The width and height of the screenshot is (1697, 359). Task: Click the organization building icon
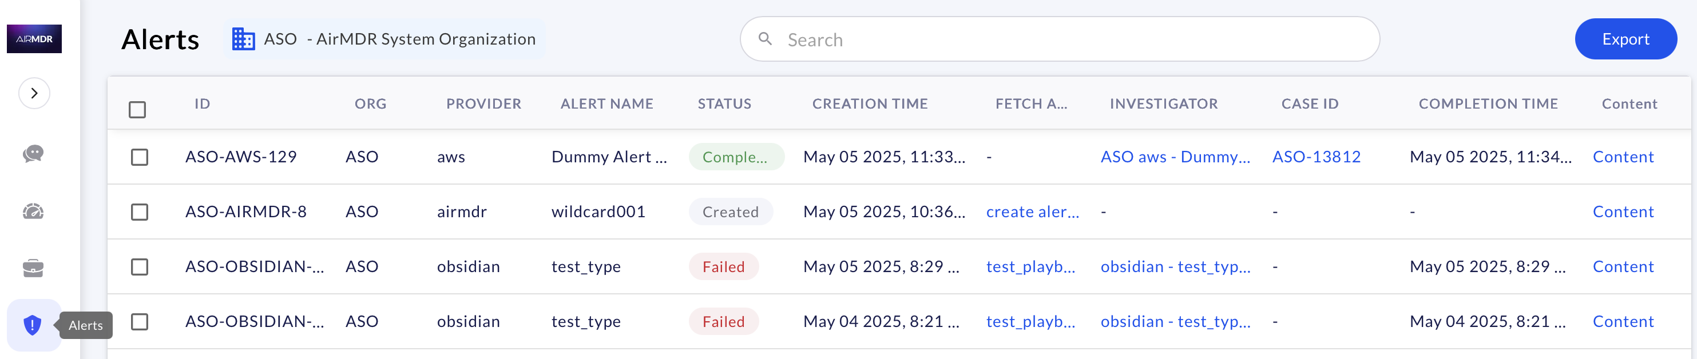[x=243, y=39]
